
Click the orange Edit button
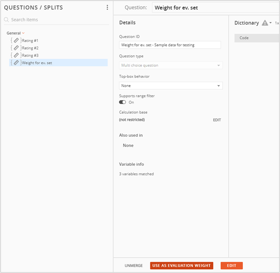coord(231,266)
